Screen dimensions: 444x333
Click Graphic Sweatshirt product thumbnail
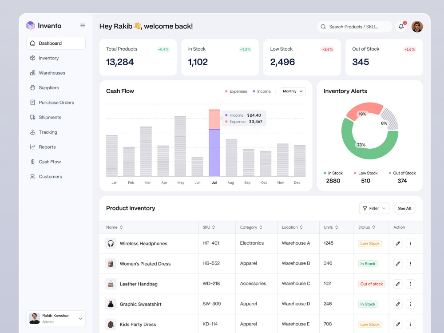coord(111,304)
